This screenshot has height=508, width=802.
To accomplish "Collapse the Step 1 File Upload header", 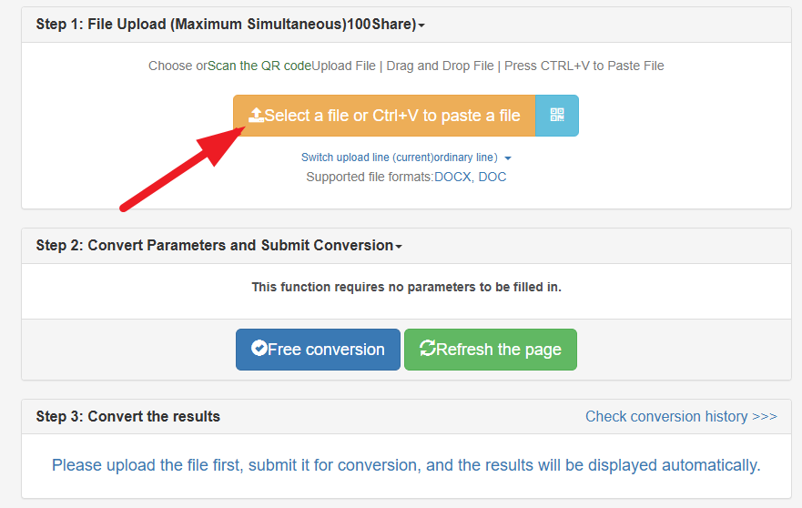I will click(x=230, y=25).
